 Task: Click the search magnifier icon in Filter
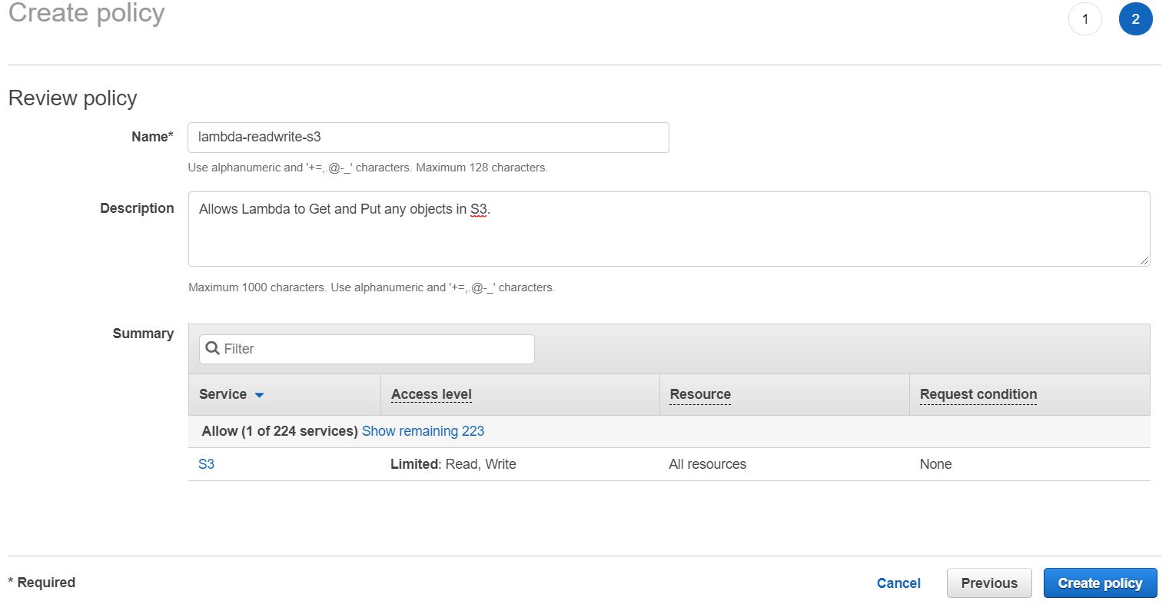[213, 348]
